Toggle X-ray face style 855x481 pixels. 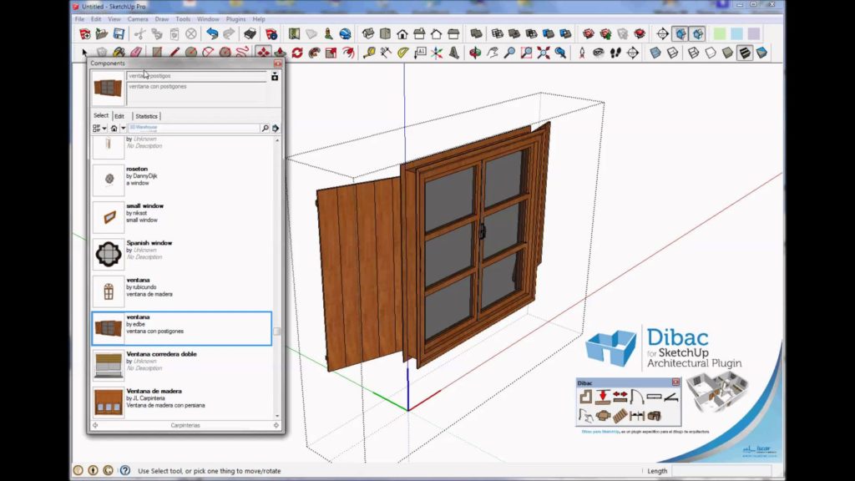(x=655, y=53)
